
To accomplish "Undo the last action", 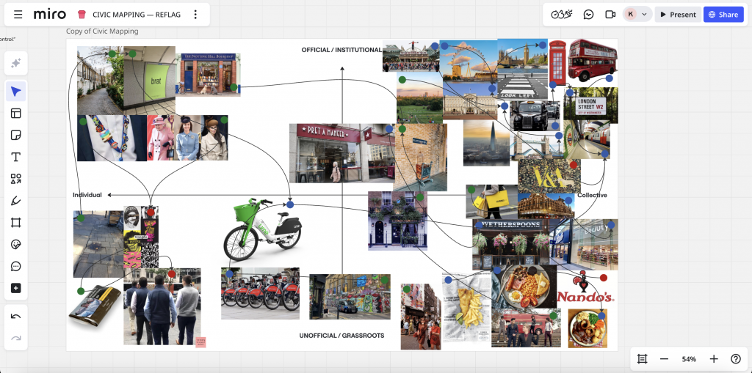I will point(16,317).
